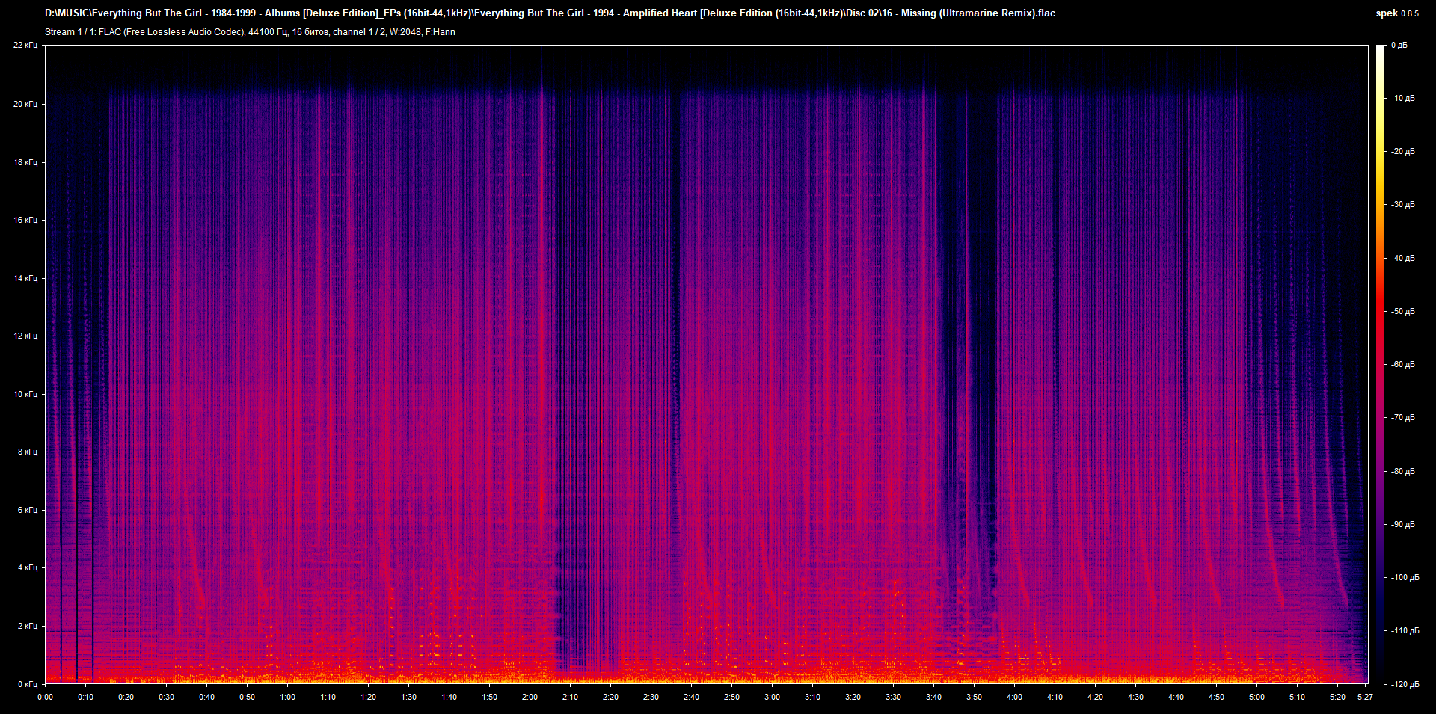The height and width of the screenshot is (714, 1436).
Task: Click the -60 дБ scale label
Action: point(1402,365)
